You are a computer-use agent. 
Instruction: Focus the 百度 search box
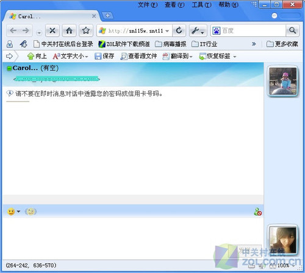click(x=253, y=31)
